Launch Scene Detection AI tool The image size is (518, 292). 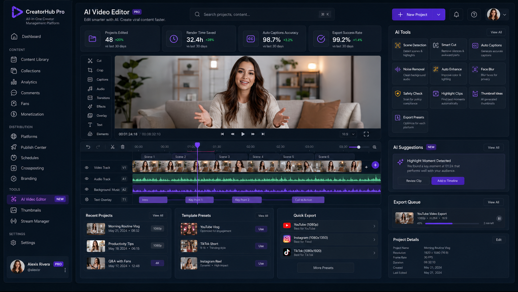pyautogui.click(x=410, y=50)
